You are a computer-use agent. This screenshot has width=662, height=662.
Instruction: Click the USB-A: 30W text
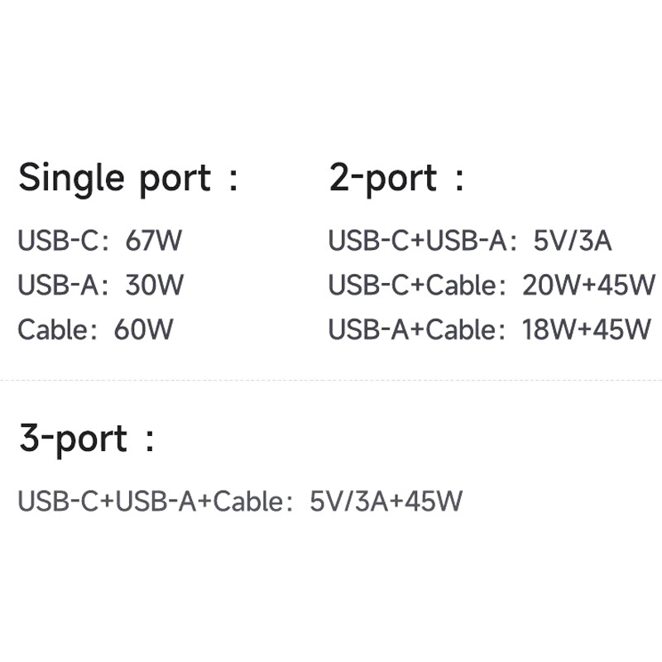(x=101, y=285)
